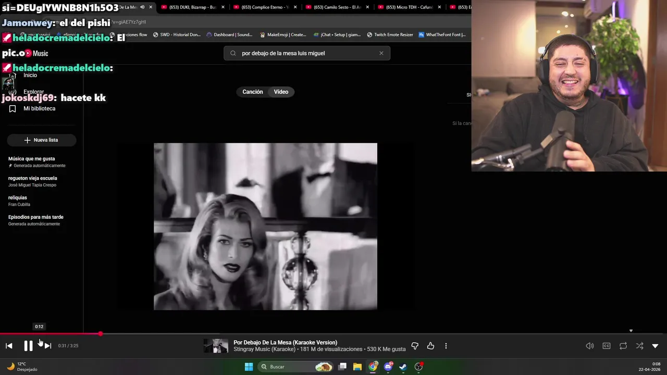Viewport: 667px width, 375px height.
Task: Toggle repeat mode in the player bar
Action: (623, 346)
